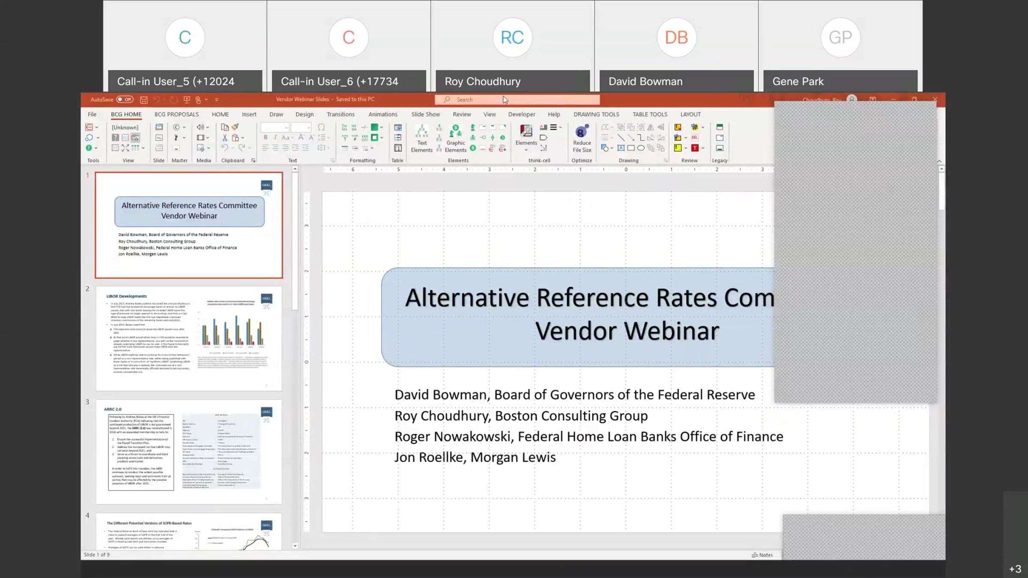This screenshot has width=1028, height=578.
Task: Click the Search box in title bar
Action: point(517,99)
